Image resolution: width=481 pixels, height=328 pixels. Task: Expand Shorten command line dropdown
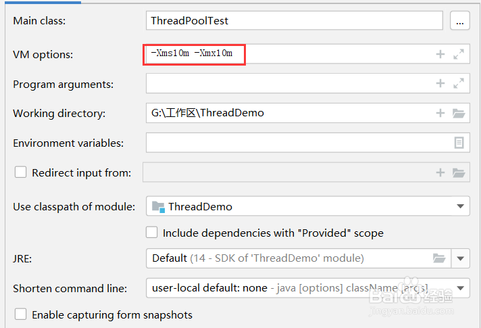point(461,288)
